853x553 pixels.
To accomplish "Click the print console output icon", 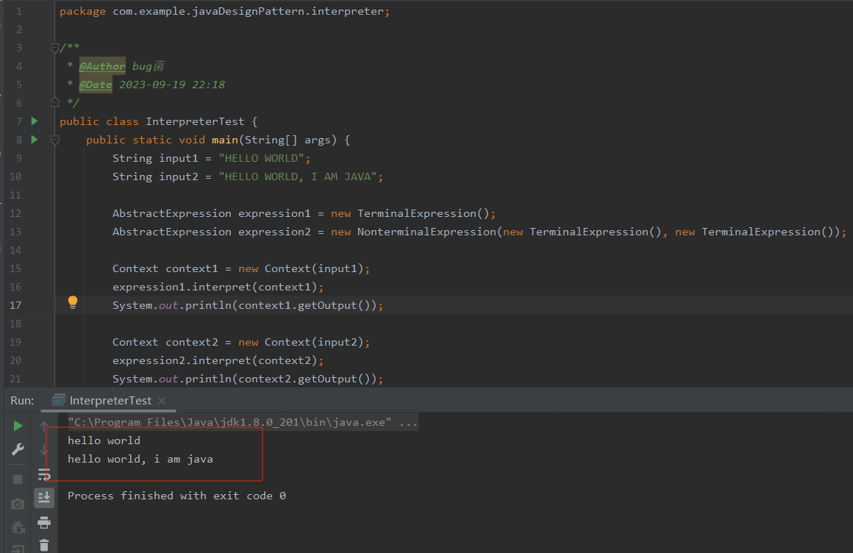I will 44,523.
